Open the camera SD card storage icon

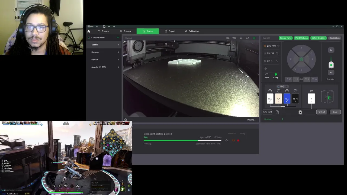pyautogui.click(x=228, y=38)
